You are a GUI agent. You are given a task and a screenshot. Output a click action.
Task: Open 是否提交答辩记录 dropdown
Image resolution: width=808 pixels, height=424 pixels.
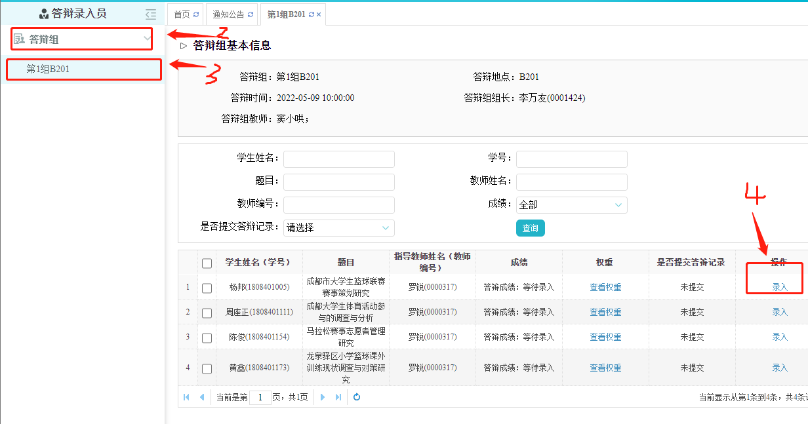pos(338,228)
